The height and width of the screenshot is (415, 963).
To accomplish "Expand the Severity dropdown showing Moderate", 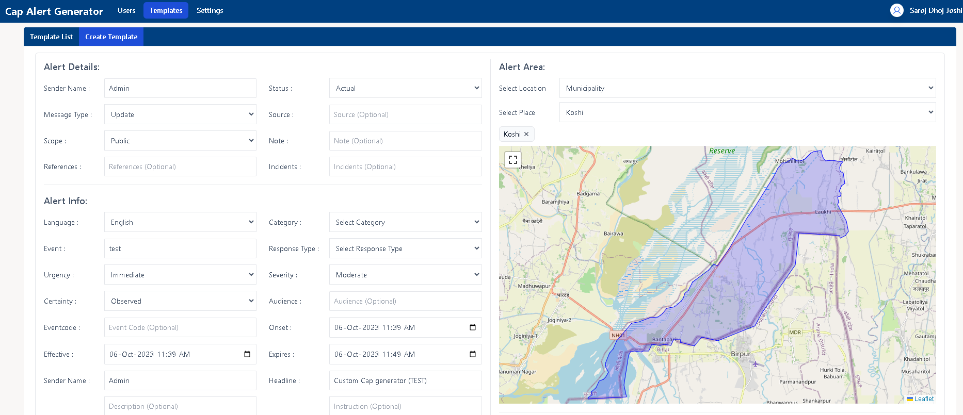I will click(405, 275).
